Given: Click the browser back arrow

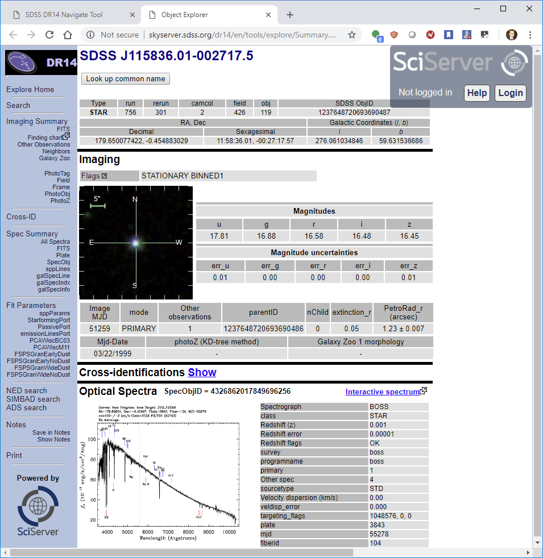Looking at the screenshot, I should tap(13, 35).
